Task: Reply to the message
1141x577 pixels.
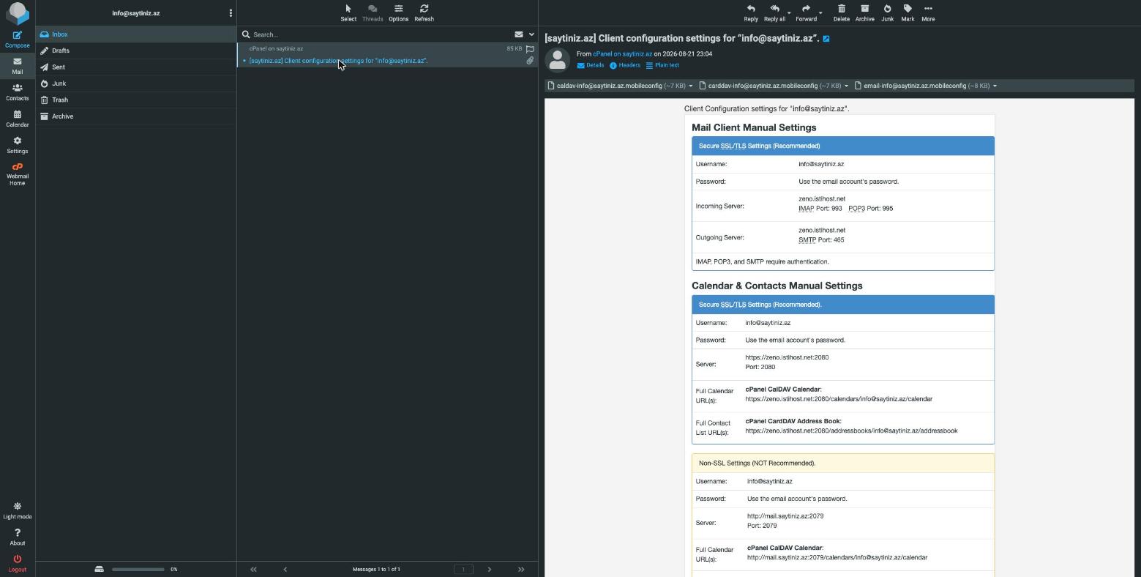Action: click(751, 13)
